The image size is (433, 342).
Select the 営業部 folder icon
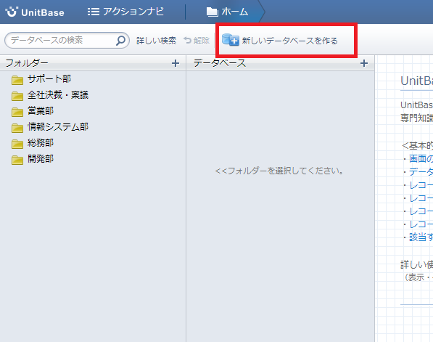pos(17,112)
